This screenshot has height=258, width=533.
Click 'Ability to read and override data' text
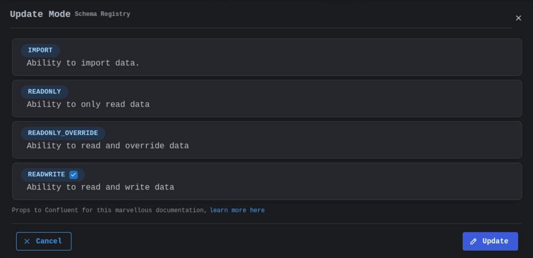coord(108,146)
